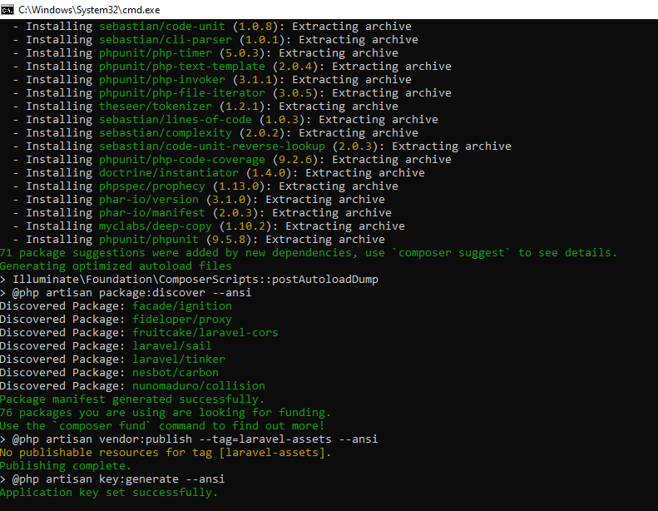Screen dimensions: 658x511
Task: Select discovered package facade/ignition
Action: click(182, 306)
